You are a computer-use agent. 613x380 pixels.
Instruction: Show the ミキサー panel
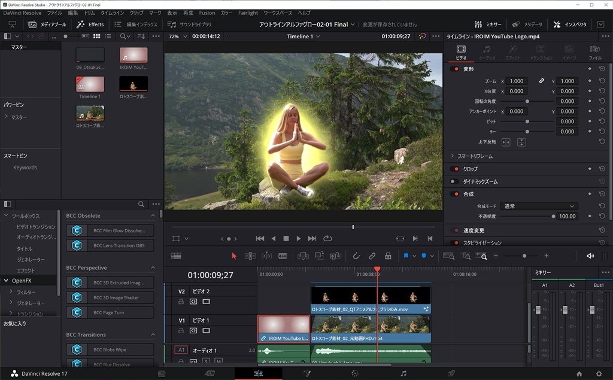pyautogui.click(x=487, y=25)
